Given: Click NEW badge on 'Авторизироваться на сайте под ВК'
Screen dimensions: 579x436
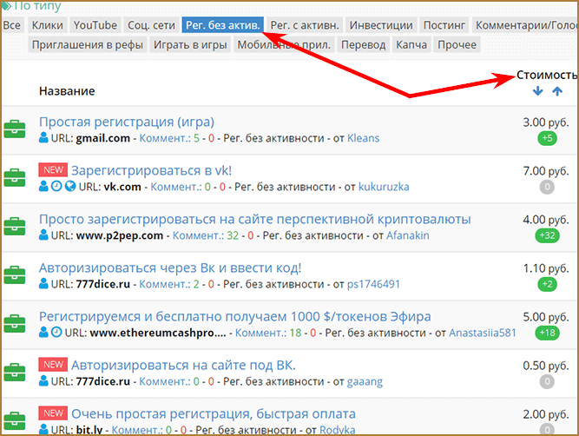Looking at the screenshot, I should pos(53,365).
